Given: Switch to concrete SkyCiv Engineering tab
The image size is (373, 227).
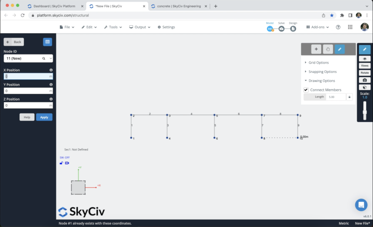Looking at the screenshot, I should pyautogui.click(x=179, y=6).
